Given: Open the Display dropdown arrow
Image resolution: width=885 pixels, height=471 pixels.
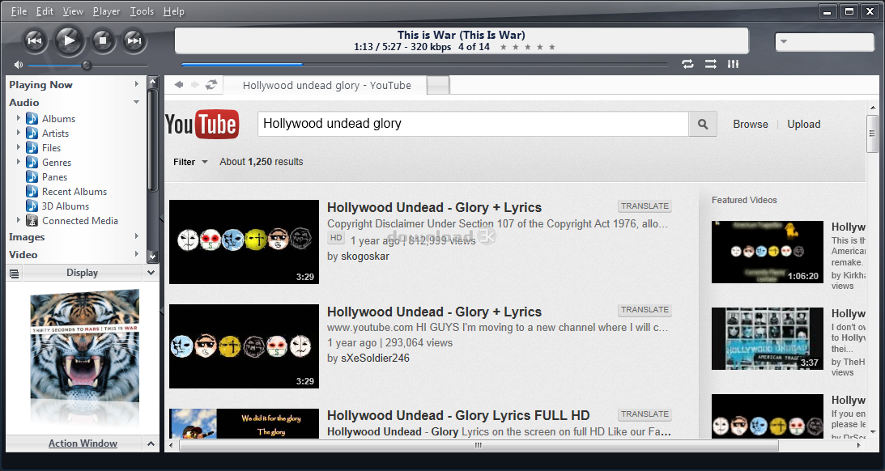Looking at the screenshot, I should pos(151,273).
